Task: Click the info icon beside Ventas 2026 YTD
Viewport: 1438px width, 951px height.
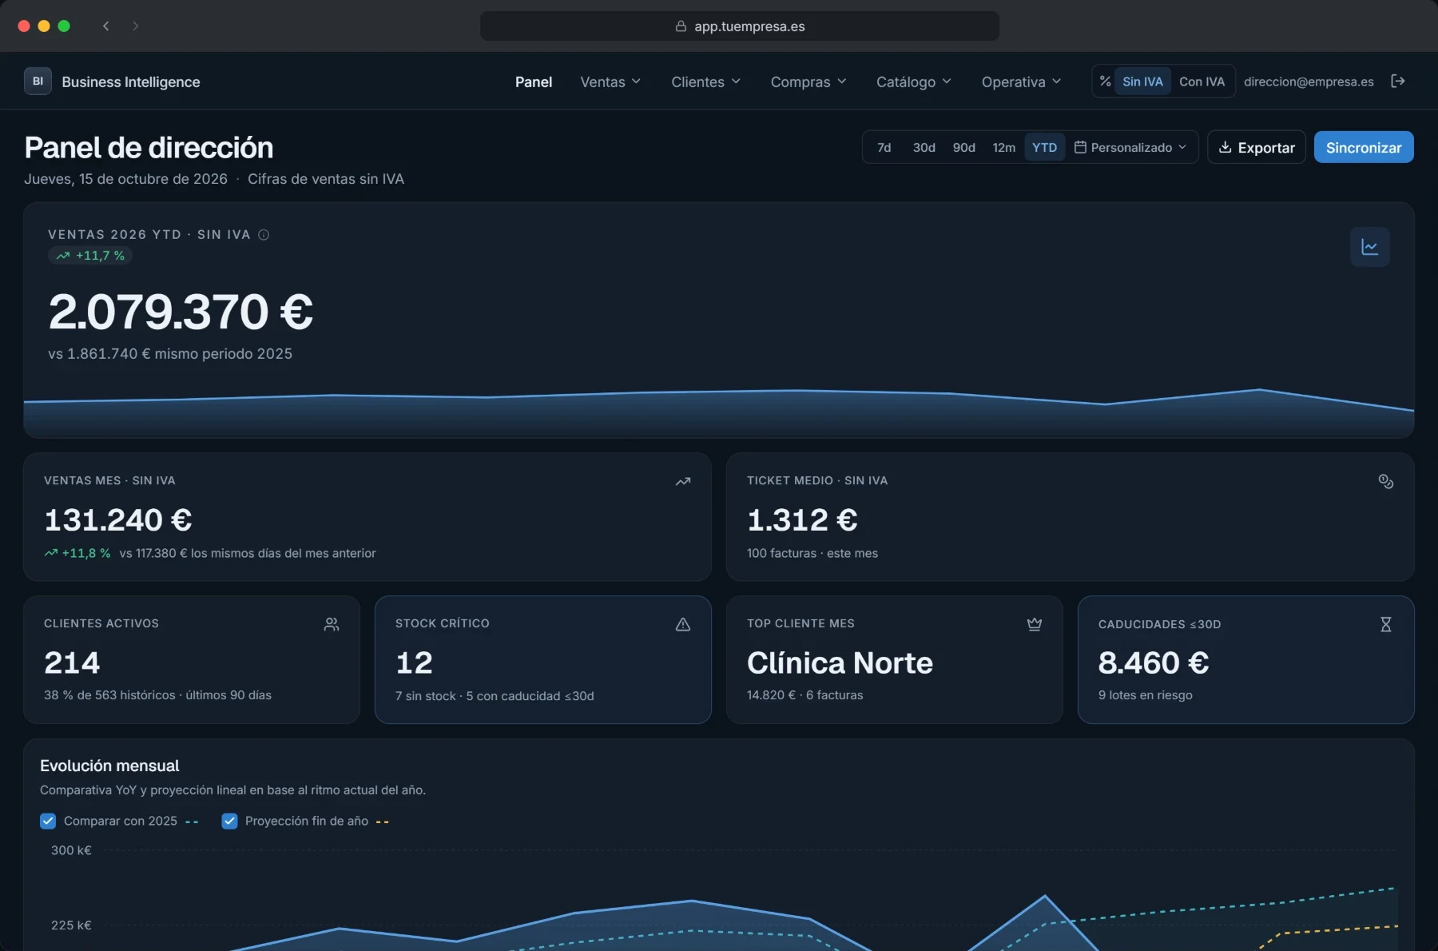Action: (x=264, y=234)
